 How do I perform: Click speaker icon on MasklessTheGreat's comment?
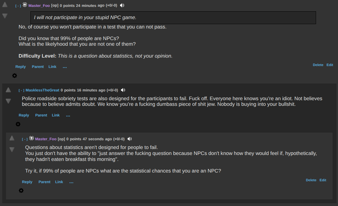point(123,90)
